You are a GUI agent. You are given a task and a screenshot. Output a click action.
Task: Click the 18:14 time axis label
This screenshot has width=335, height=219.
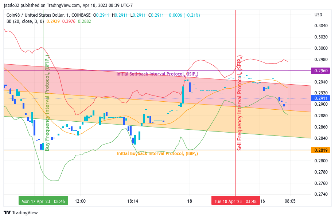(133, 201)
